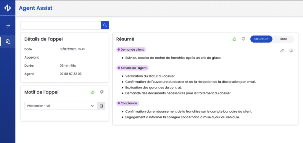Click the Résumé heading
The width and height of the screenshot is (303, 143).
pyautogui.click(x=125, y=39)
